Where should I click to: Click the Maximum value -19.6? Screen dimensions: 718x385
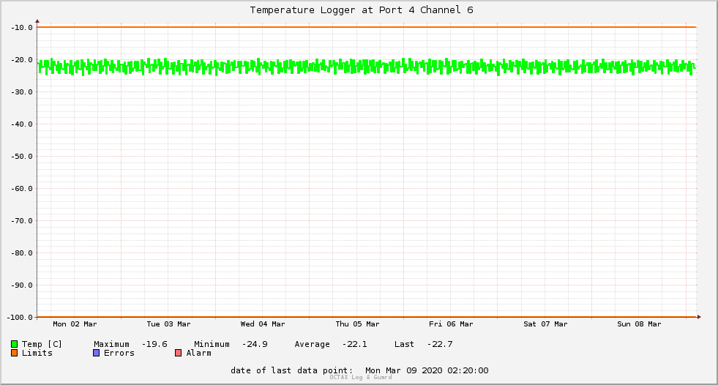click(154, 344)
